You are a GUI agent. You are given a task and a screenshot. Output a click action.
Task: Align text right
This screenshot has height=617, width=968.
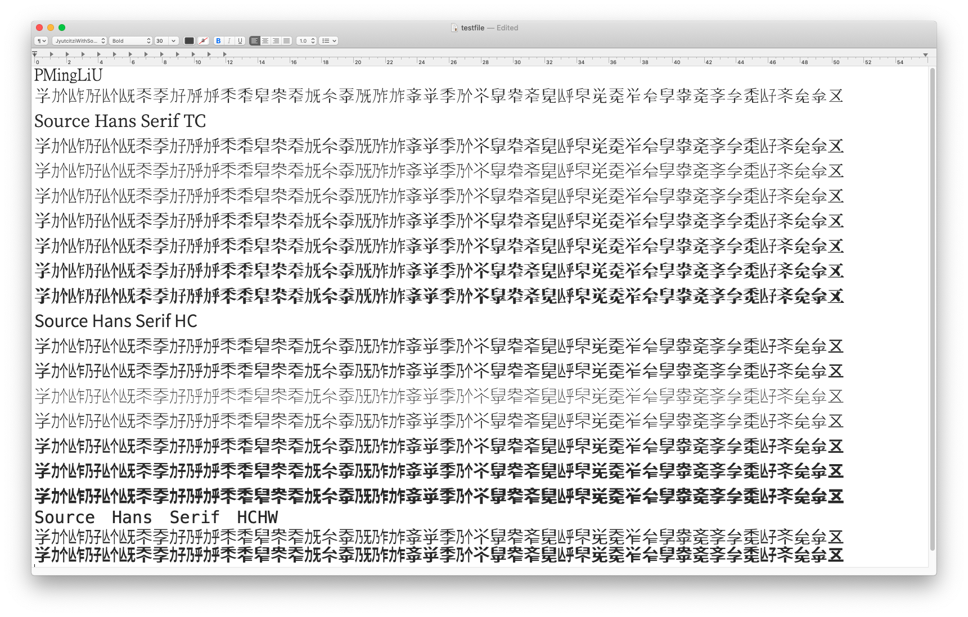click(x=276, y=41)
